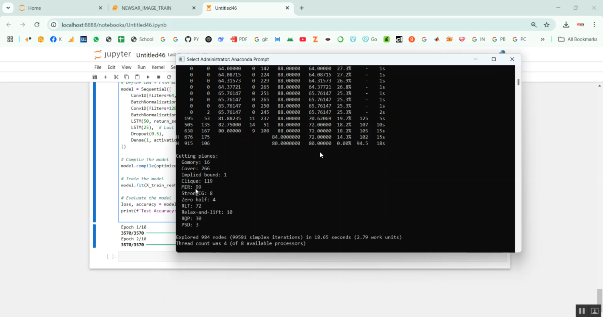Click the School bookmark link
This screenshot has height=317, width=603.
click(142, 39)
